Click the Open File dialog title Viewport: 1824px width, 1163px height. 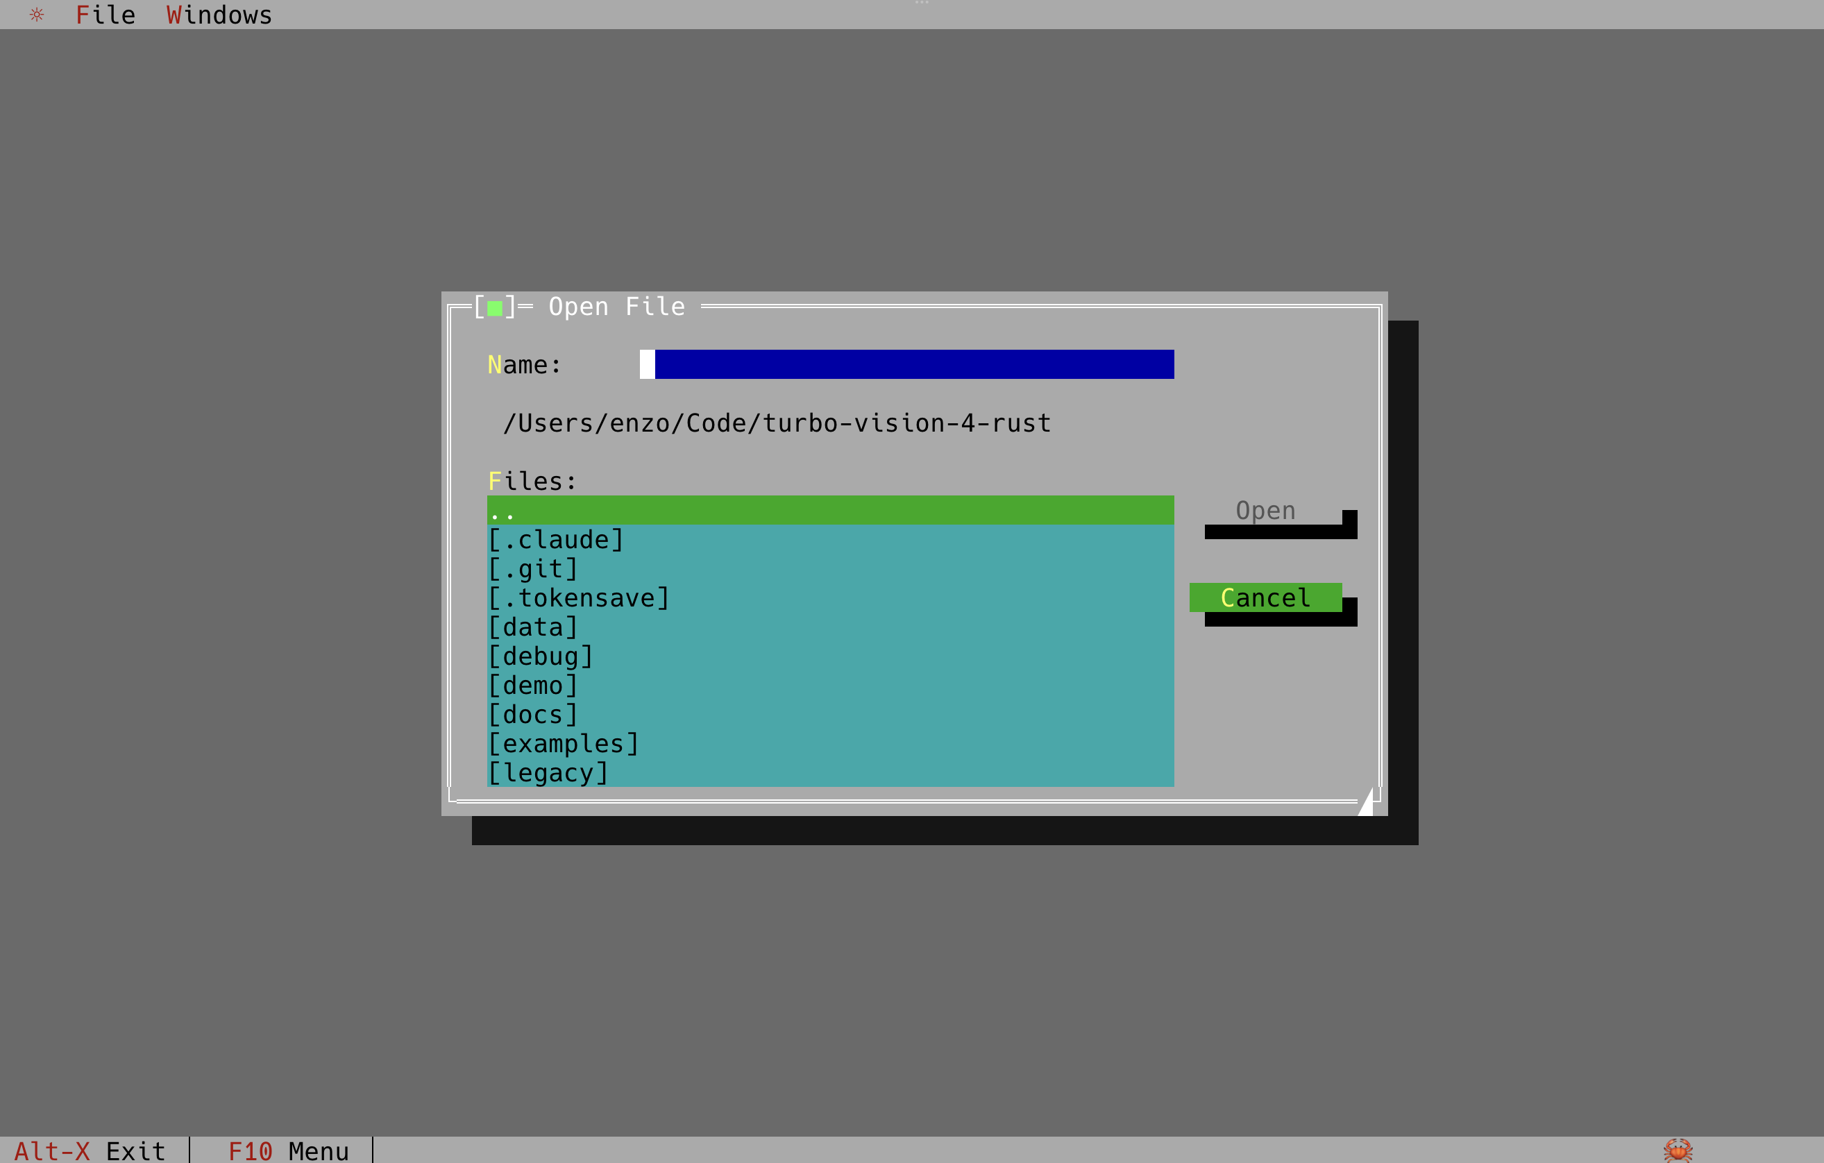click(616, 307)
